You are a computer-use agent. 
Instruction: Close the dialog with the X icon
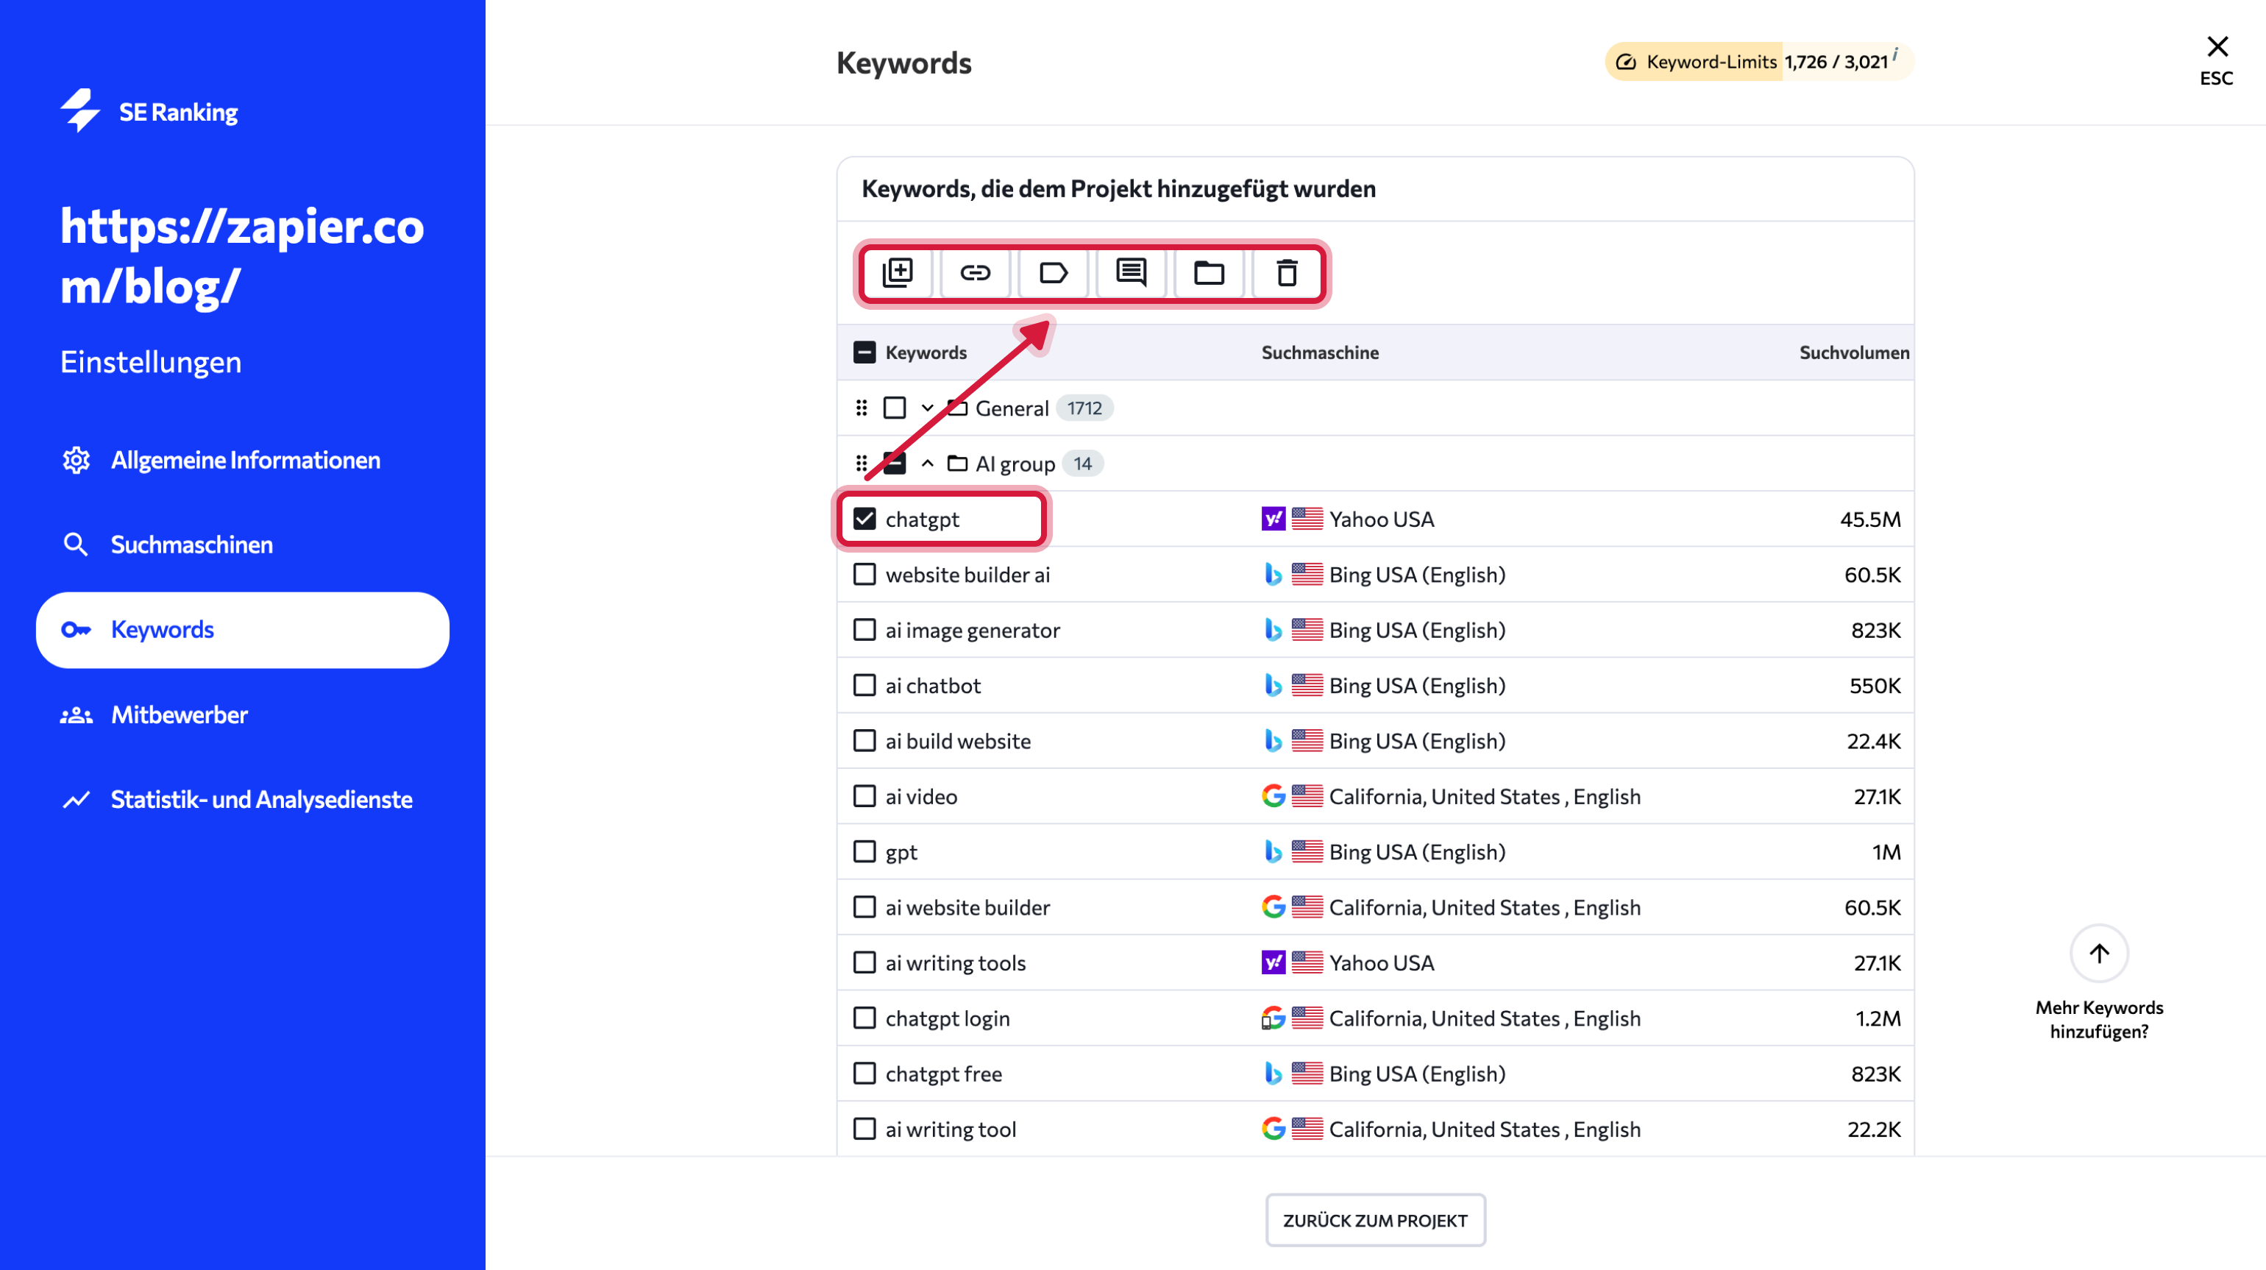point(2217,46)
